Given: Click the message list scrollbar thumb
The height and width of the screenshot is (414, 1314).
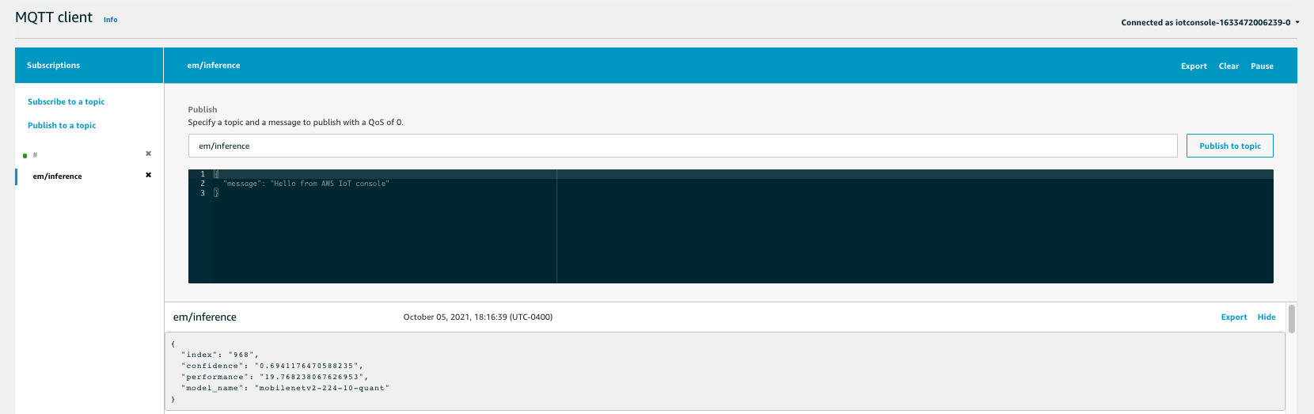Looking at the screenshot, I should [1292, 318].
